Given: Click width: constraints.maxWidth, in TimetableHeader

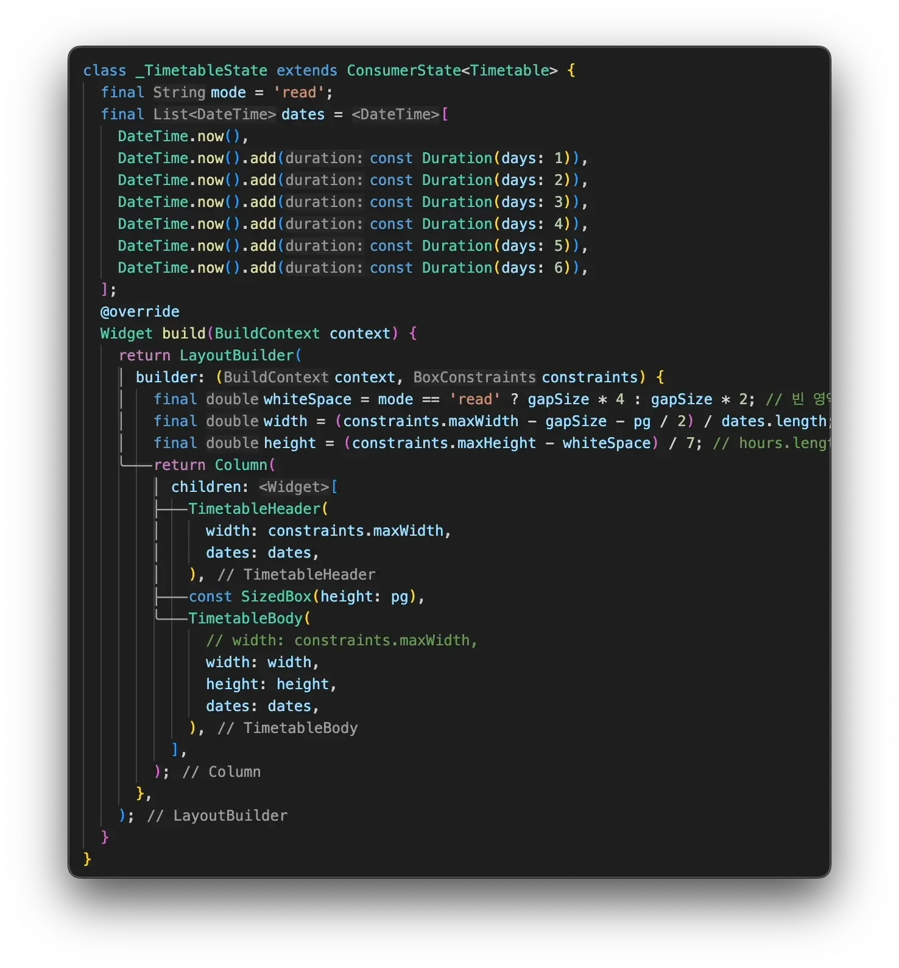Looking at the screenshot, I should click(328, 531).
